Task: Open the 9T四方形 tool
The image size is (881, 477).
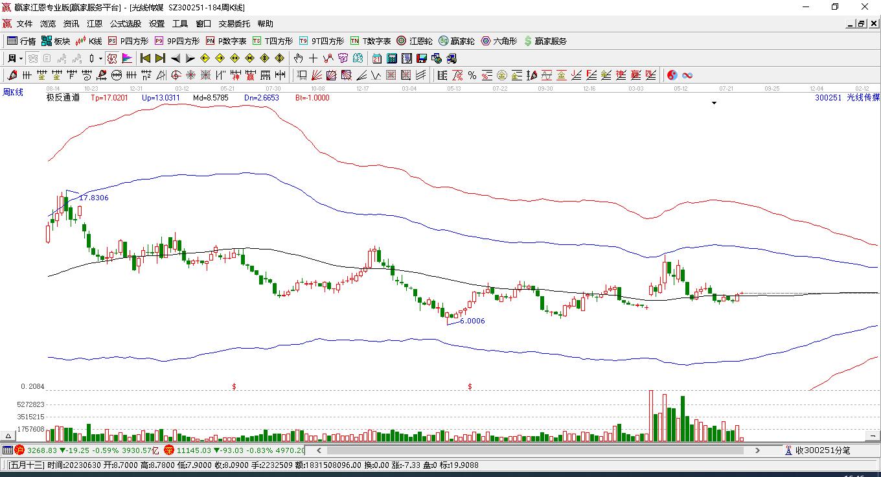Action: click(x=321, y=41)
